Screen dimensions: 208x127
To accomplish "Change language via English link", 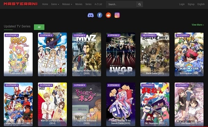I will [x=201, y=4].
